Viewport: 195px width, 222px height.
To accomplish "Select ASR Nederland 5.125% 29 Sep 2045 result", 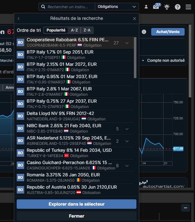I will click(75, 141).
